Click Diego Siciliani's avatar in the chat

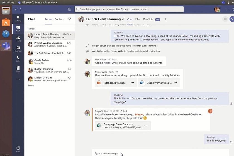click(x=87, y=113)
